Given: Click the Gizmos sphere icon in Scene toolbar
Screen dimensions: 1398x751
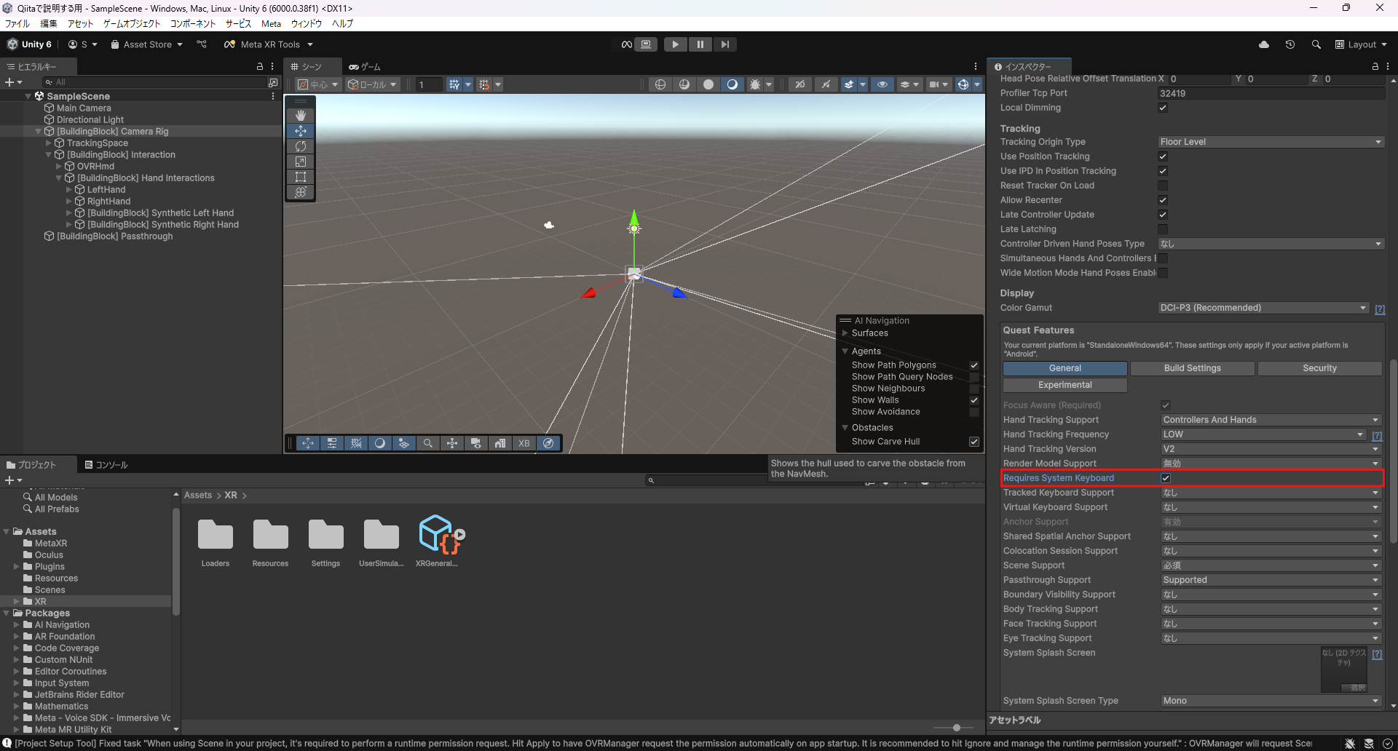Looking at the screenshot, I should (x=963, y=84).
